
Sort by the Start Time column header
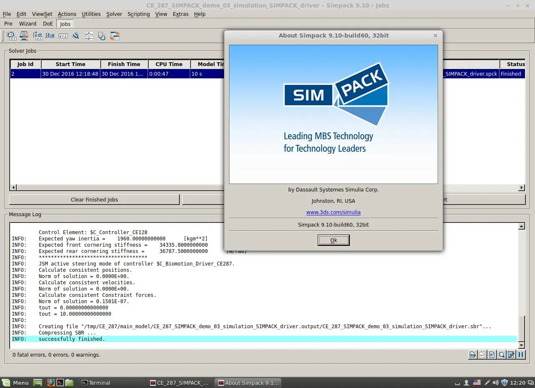click(x=71, y=64)
